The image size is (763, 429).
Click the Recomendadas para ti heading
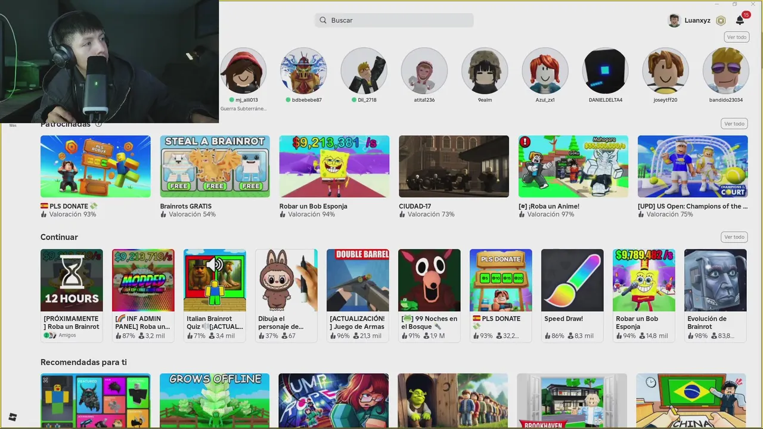click(x=83, y=362)
